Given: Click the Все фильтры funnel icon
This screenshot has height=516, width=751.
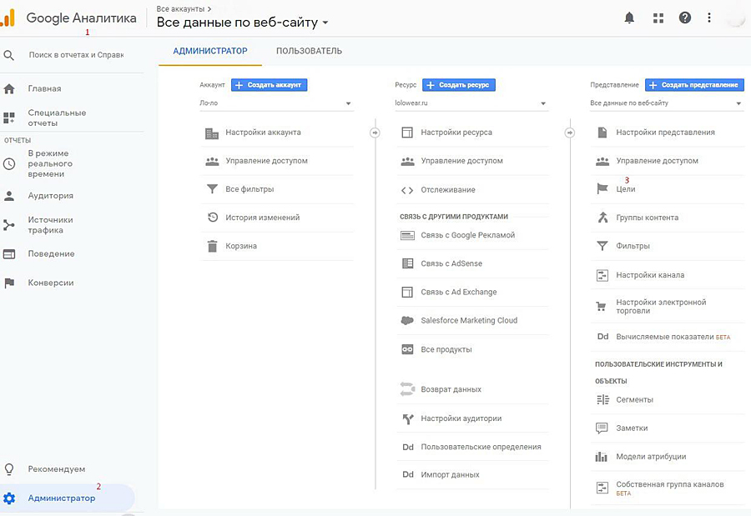Looking at the screenshot, I should [212, 189].
